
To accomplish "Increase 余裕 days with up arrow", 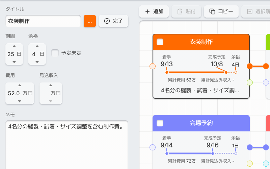I will click(37, 46).
